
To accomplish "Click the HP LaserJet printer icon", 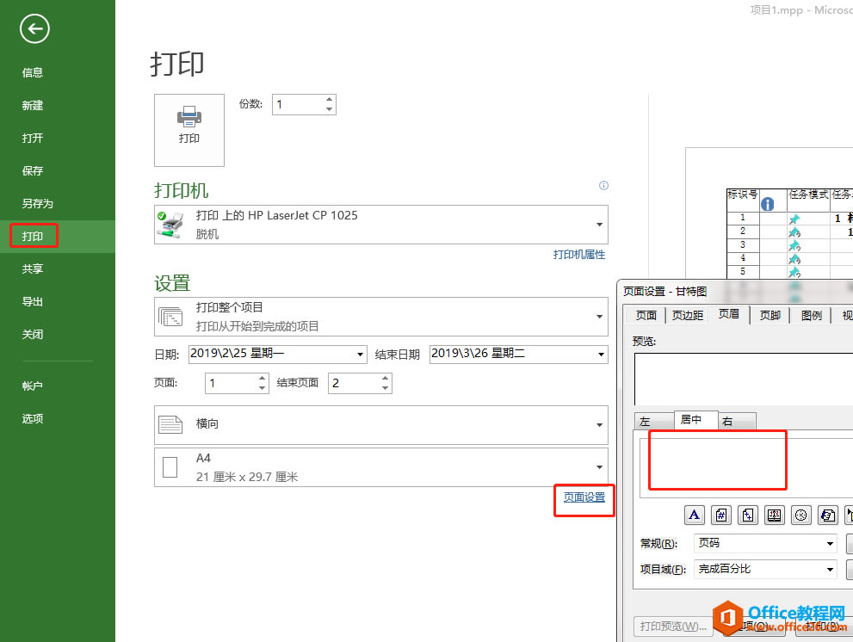I will point(170,225).
